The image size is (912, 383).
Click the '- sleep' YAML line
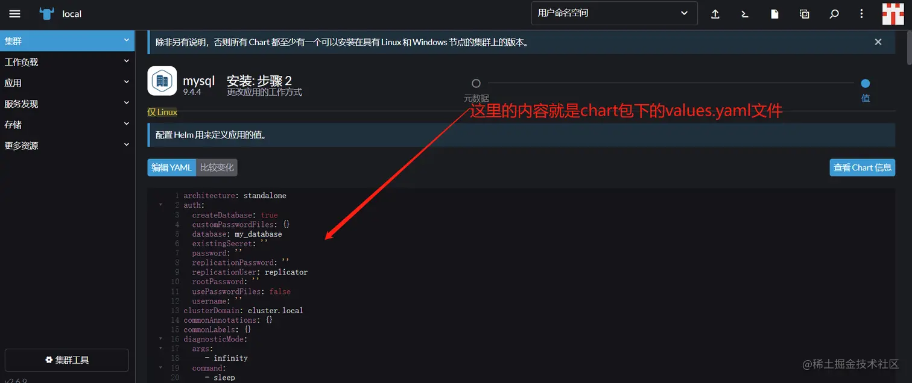click(220, 378)
